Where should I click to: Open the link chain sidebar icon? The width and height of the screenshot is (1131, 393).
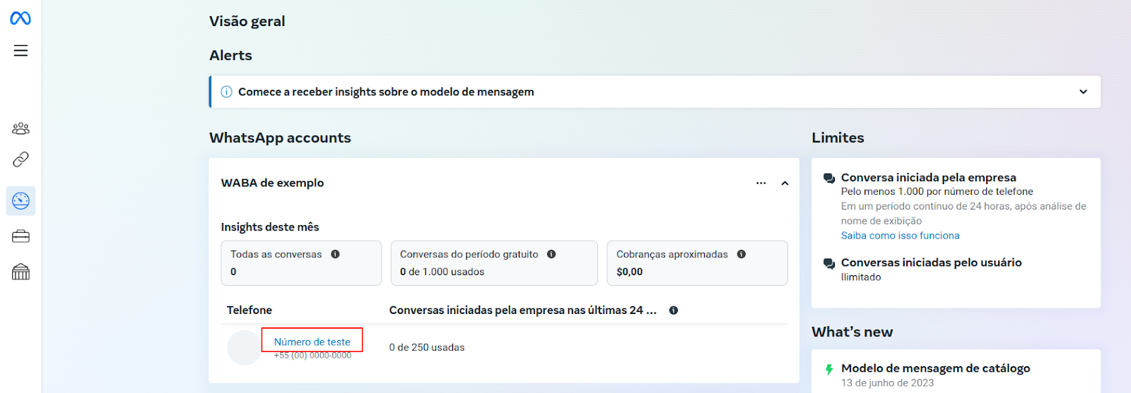20,159
